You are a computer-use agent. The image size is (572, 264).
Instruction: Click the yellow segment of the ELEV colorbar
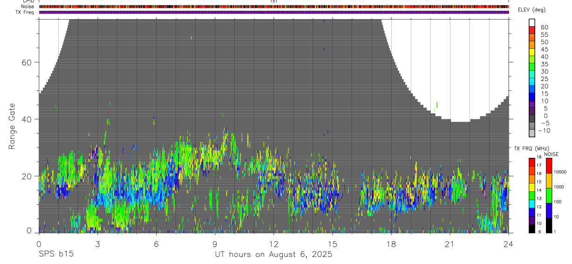tap(532, 52)
